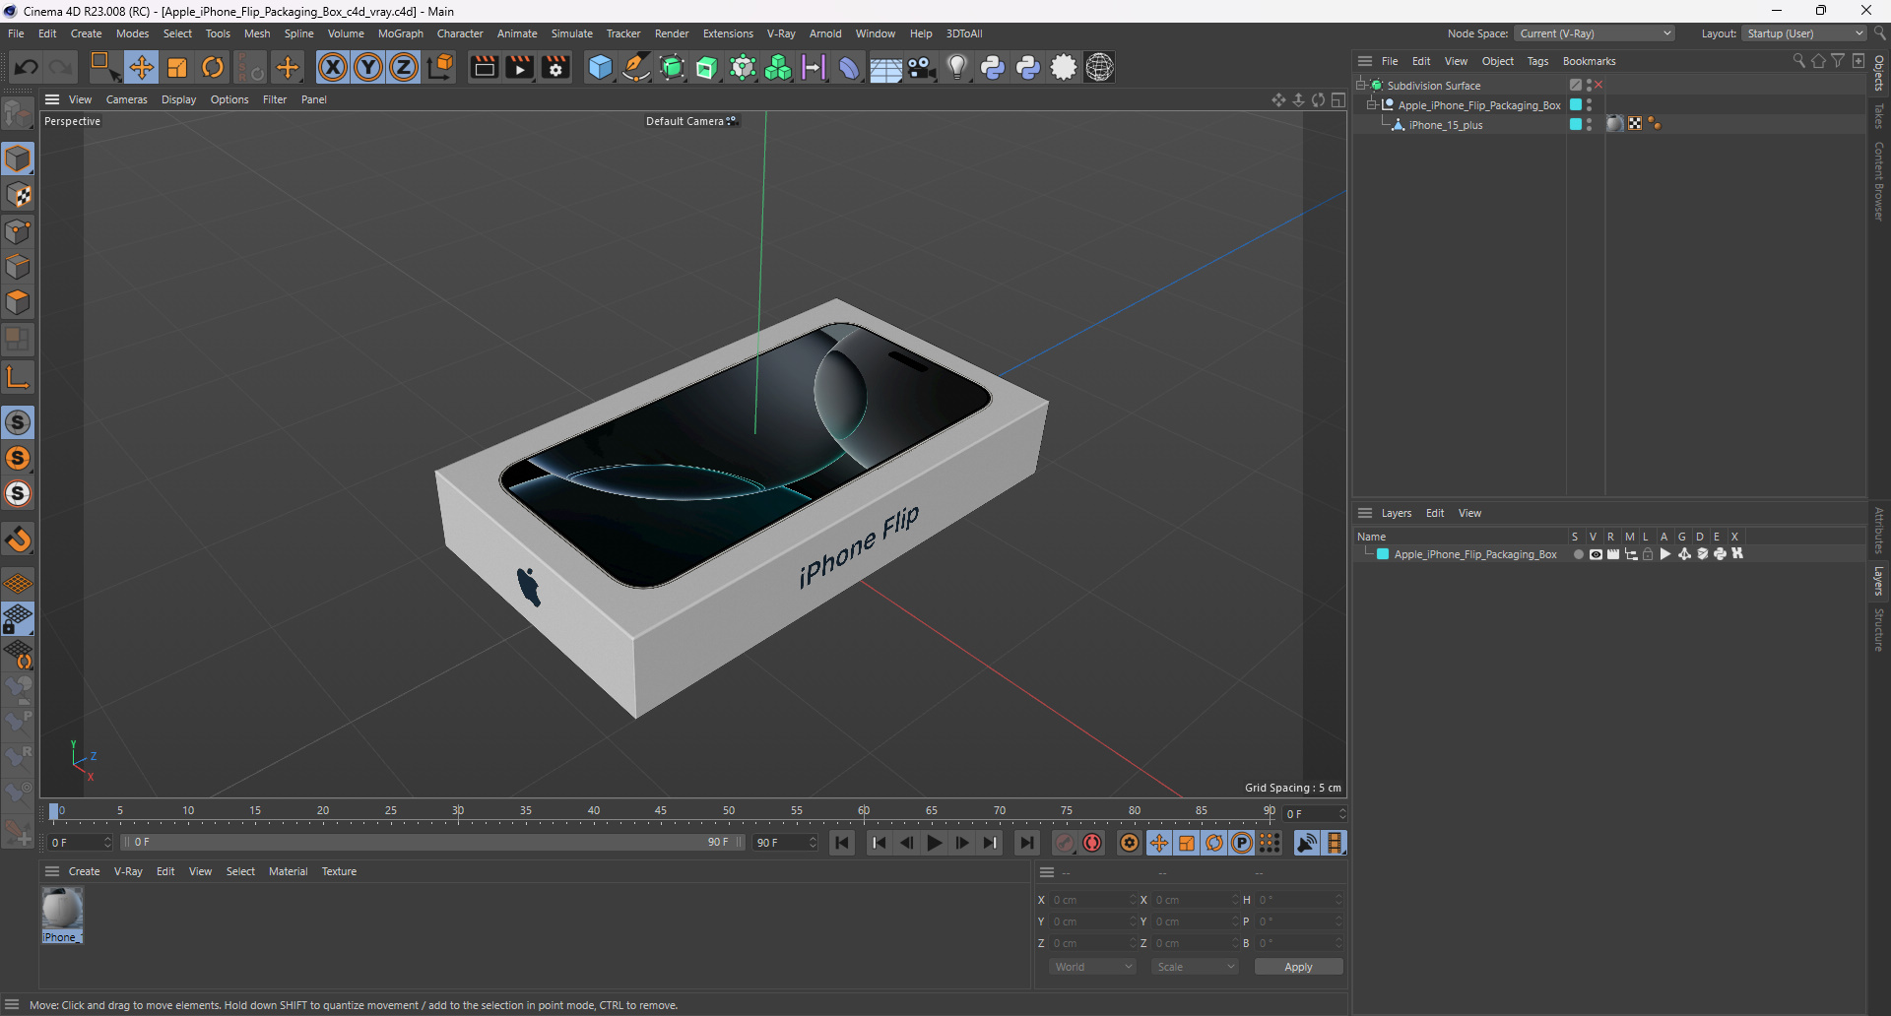
Task: Click the Object Manager search icon
Action: [x=1798, y=61]
